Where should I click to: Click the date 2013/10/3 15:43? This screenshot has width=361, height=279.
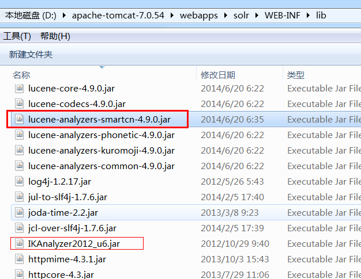(x=235, y=259)
